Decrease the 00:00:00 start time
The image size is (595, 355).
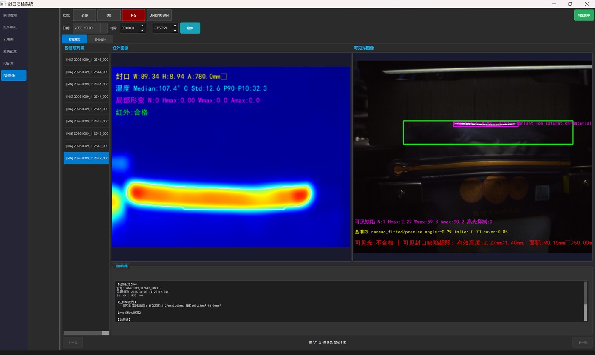tap(142, 31)
